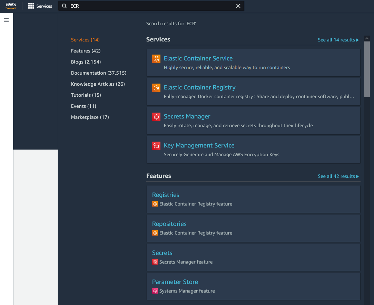Open See all 42 results link
Image resolution: width=374 pixels, height=305 pixels.
pos(338,176)
